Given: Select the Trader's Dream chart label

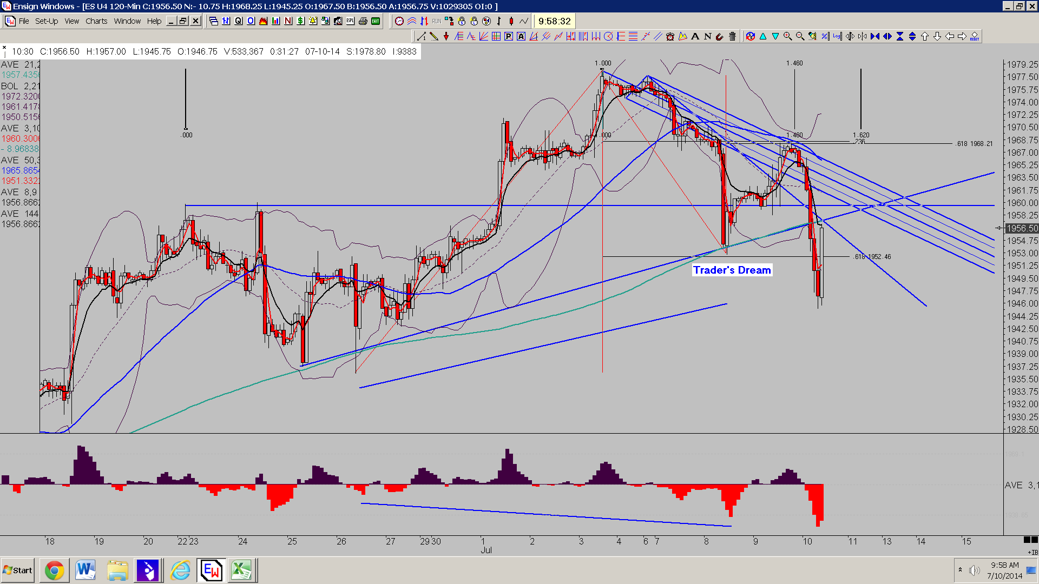Looking at the screenshot, I should [x=732, y=270].
